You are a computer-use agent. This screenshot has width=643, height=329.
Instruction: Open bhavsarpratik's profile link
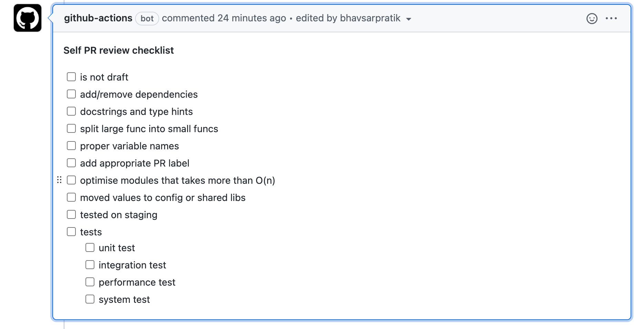pyautogui.click(x=370, y=18)
